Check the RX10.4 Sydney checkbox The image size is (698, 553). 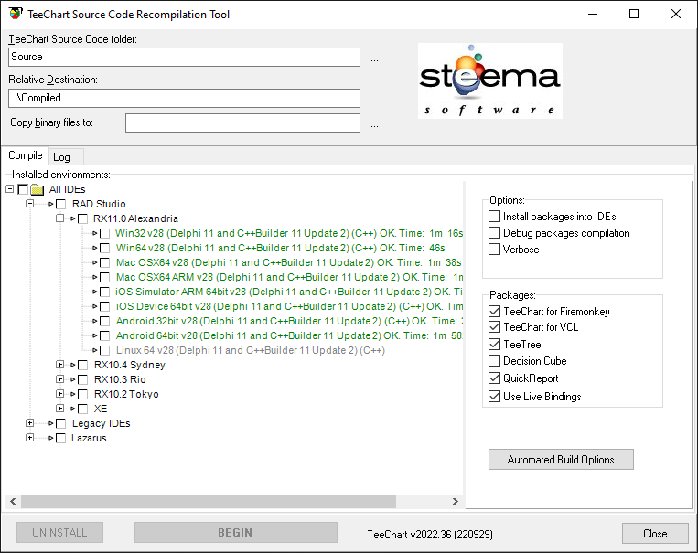tap(83, 366)
